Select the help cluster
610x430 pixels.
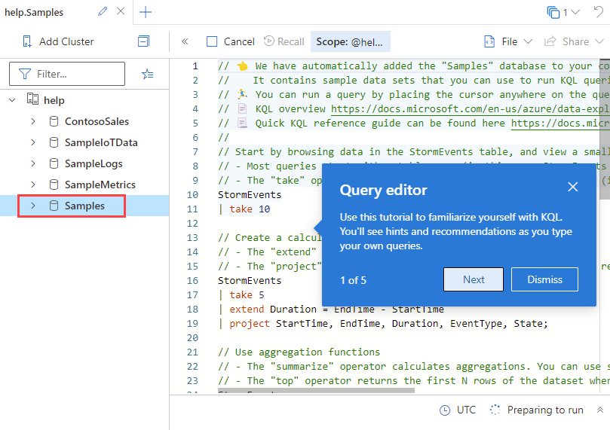pos(54,100)
